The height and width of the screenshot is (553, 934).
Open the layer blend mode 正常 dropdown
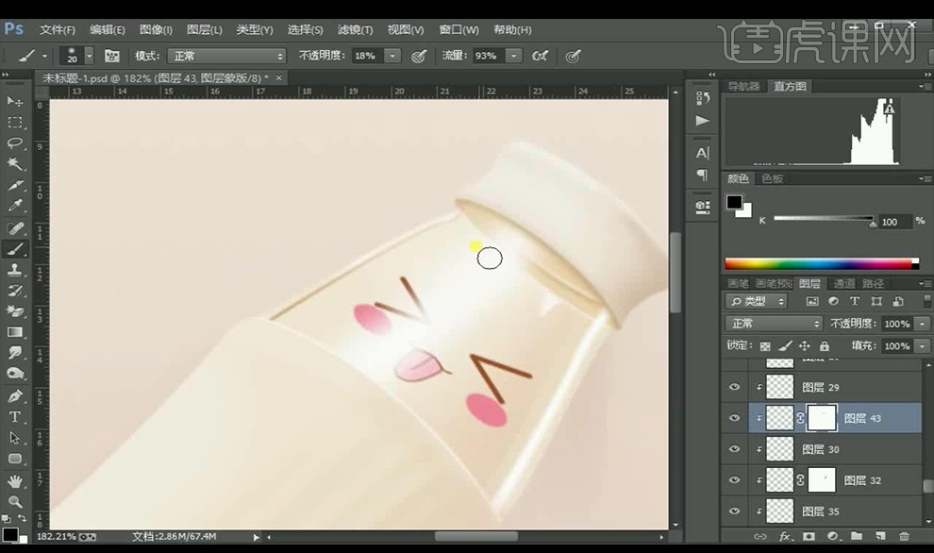pyautogui.click(x=774, y=324)
